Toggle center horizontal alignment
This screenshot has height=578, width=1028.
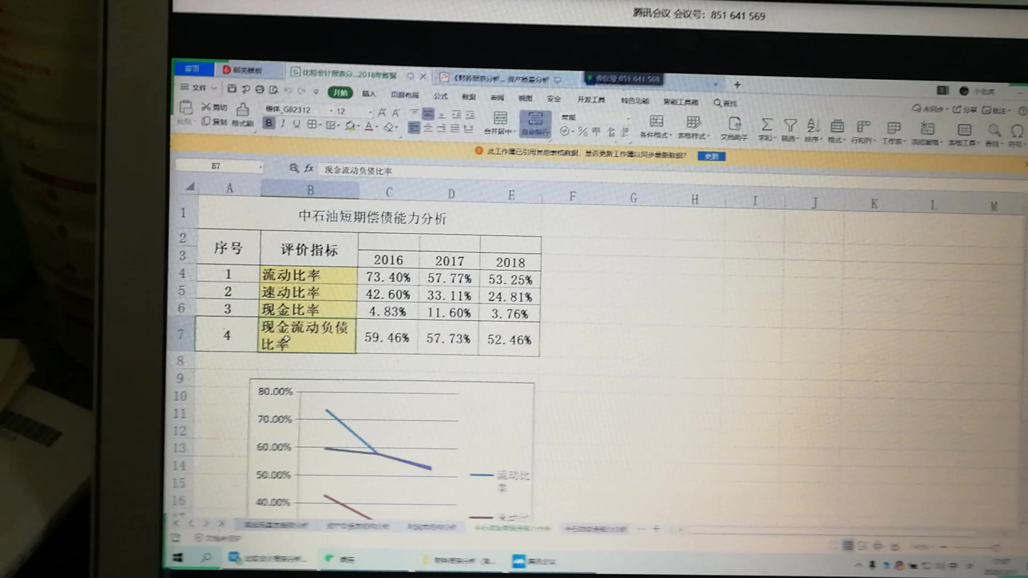(428, 128)
